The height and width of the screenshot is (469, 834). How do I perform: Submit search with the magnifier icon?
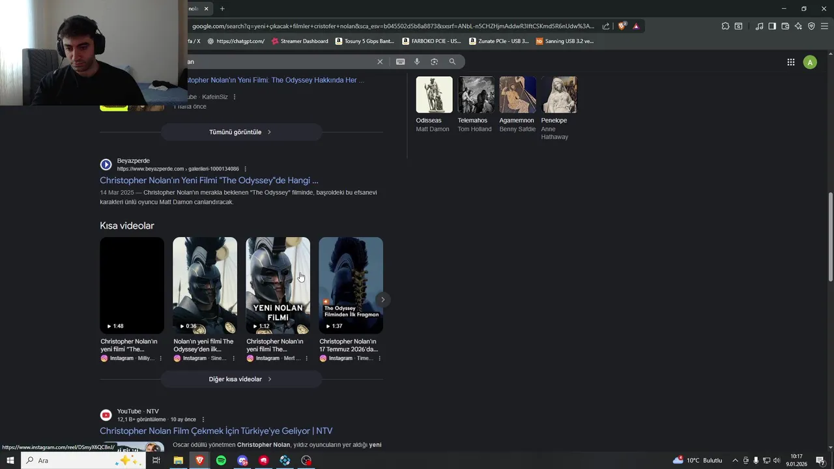pos(452,61)
